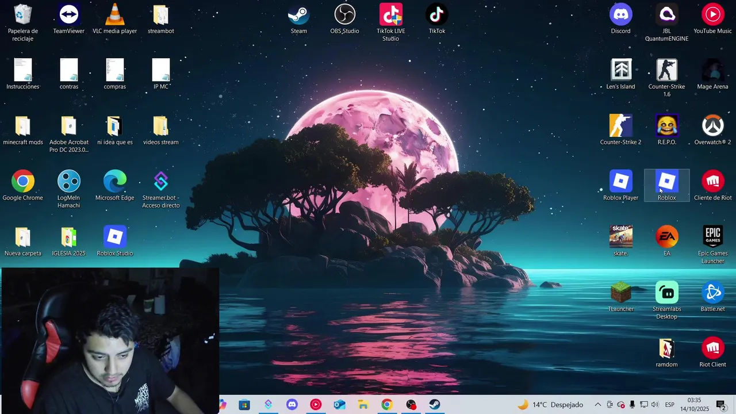The width and height of the screenshot is (736, 414).
Task: Open the clock showing 03:35
Action: pyautogui.click(x=695, y=404)
